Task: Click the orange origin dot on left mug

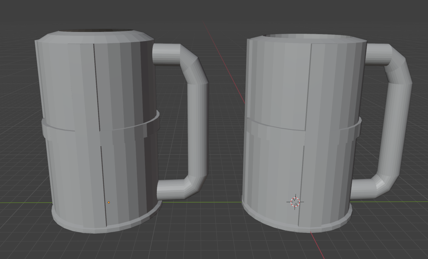Action: coord(109,203)
